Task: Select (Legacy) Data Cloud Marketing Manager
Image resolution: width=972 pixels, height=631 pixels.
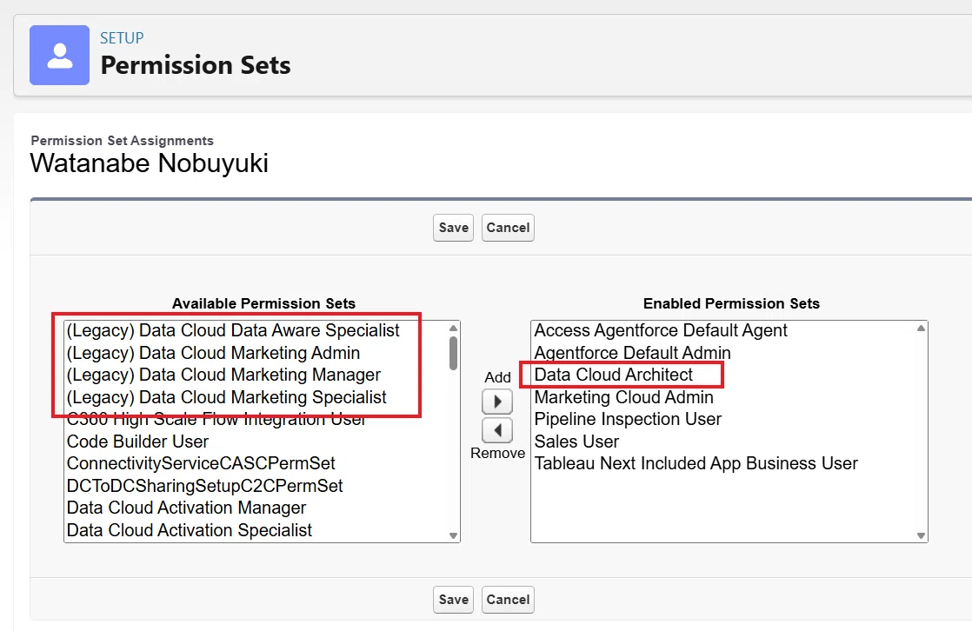Action: pos(223,375)
